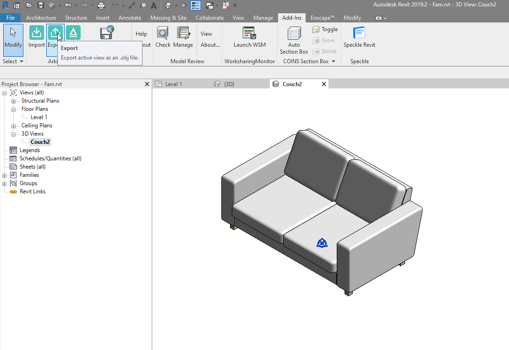Image resolution: width=509 pixels, height=350 pixels.
Task: Expand the Groups node
Action: coord(4,184)
